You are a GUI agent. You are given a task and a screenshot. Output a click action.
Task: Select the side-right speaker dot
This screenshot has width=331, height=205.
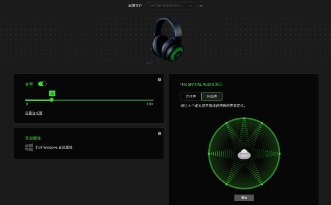tap(280, 154)
